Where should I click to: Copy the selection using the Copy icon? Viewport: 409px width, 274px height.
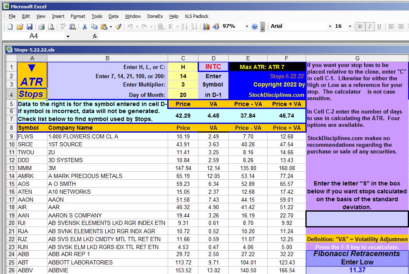tap(94, 26)
